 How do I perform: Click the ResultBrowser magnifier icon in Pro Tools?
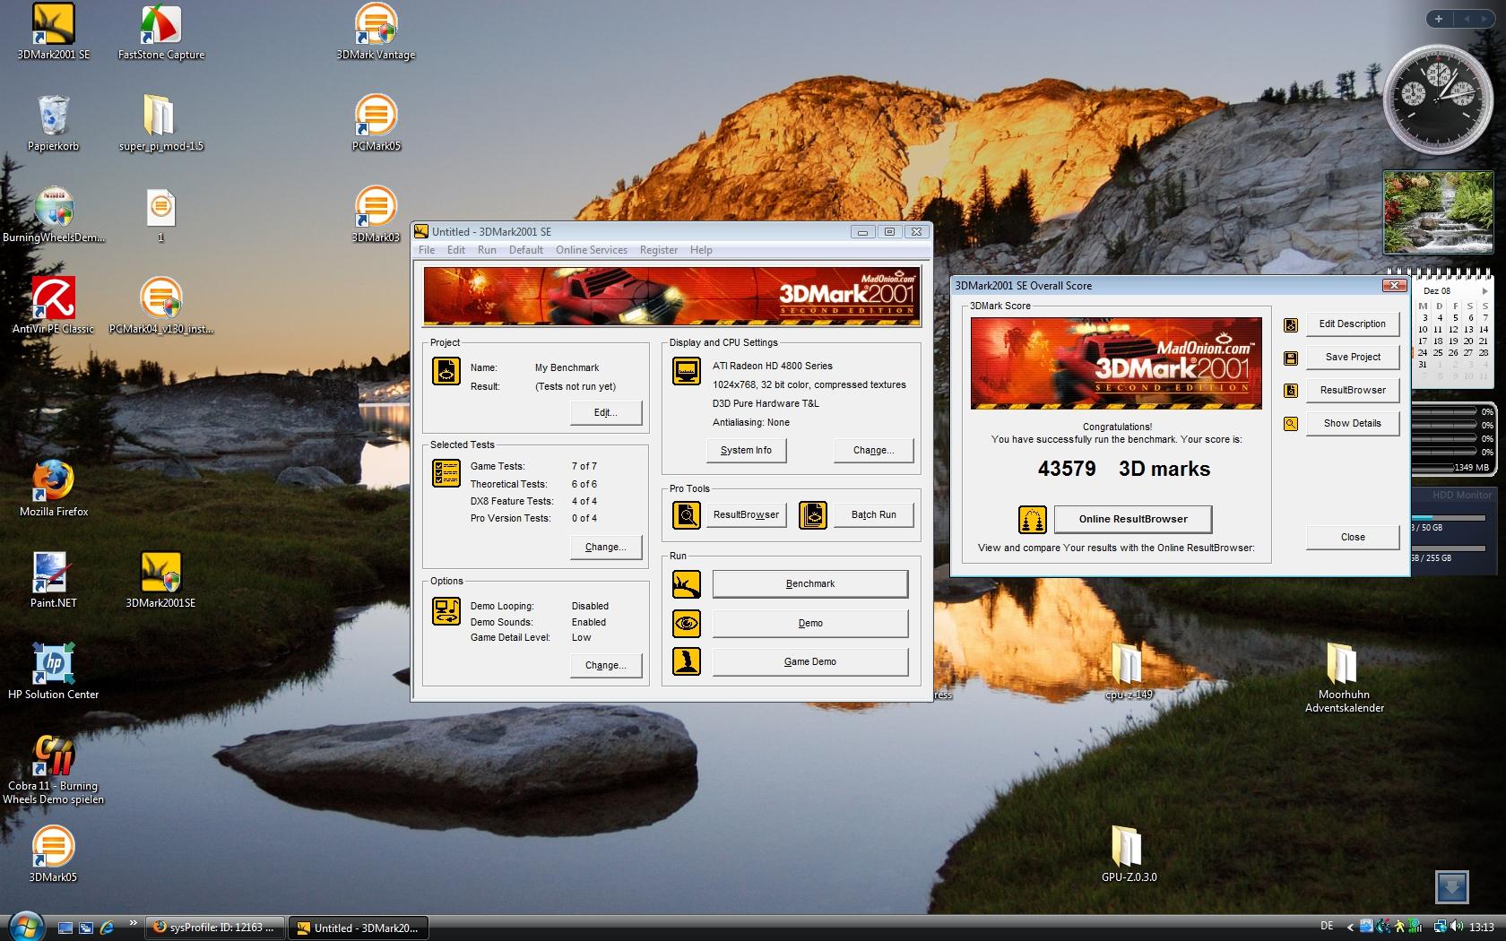(x=687, y=514)
